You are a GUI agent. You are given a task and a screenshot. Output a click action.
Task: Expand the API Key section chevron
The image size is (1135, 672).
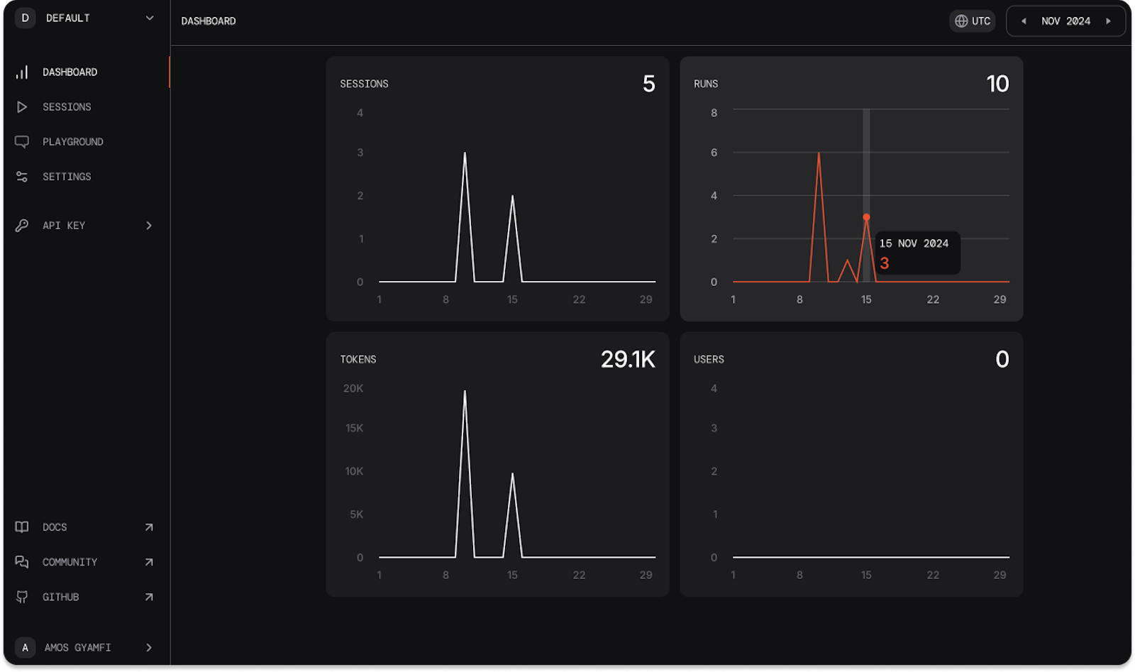149,225
